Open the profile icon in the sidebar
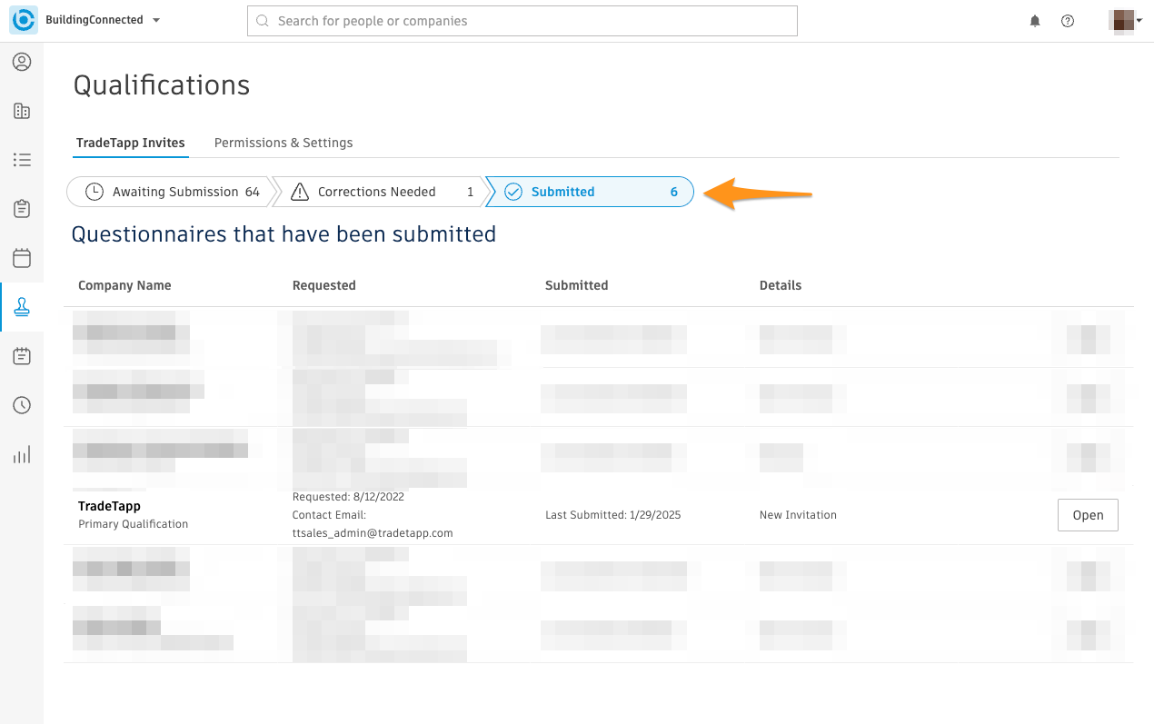1154x724 pixels. (22, 62)
